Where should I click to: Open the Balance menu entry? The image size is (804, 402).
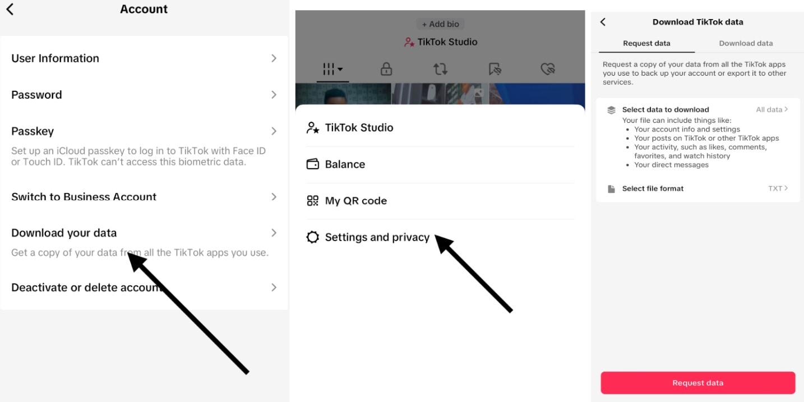point(345,164)
